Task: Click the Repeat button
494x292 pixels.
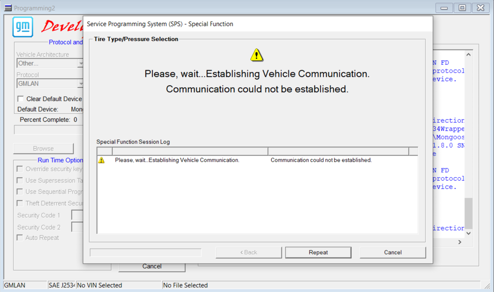Action: click(318, 252)
